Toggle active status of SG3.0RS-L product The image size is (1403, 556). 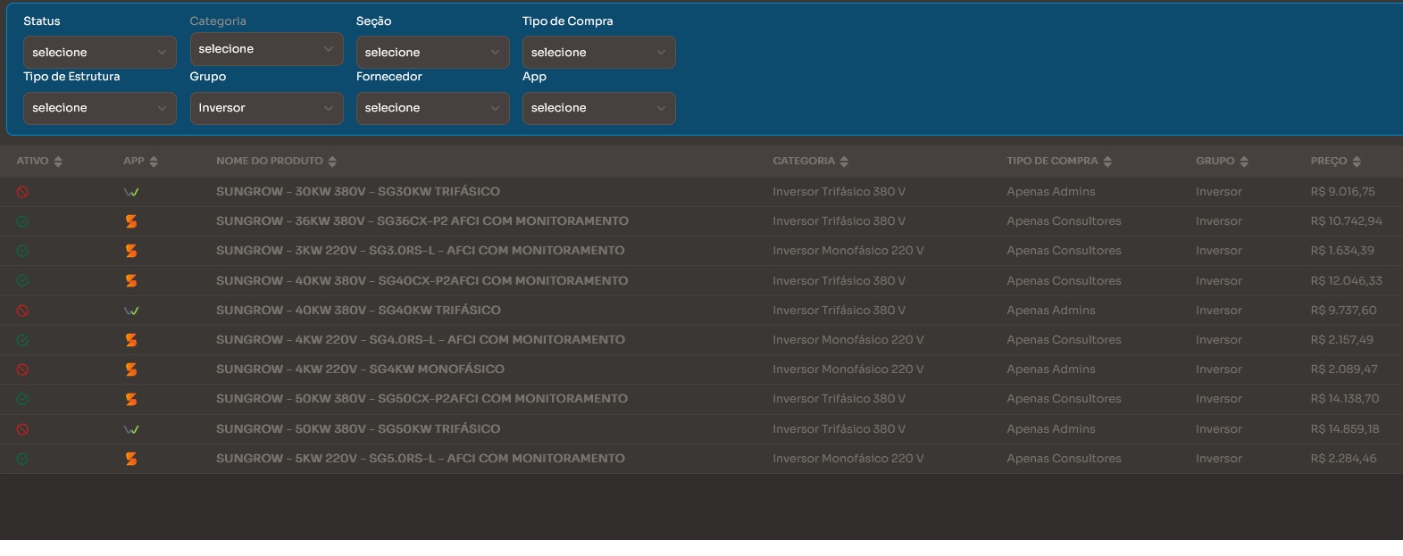22,251
